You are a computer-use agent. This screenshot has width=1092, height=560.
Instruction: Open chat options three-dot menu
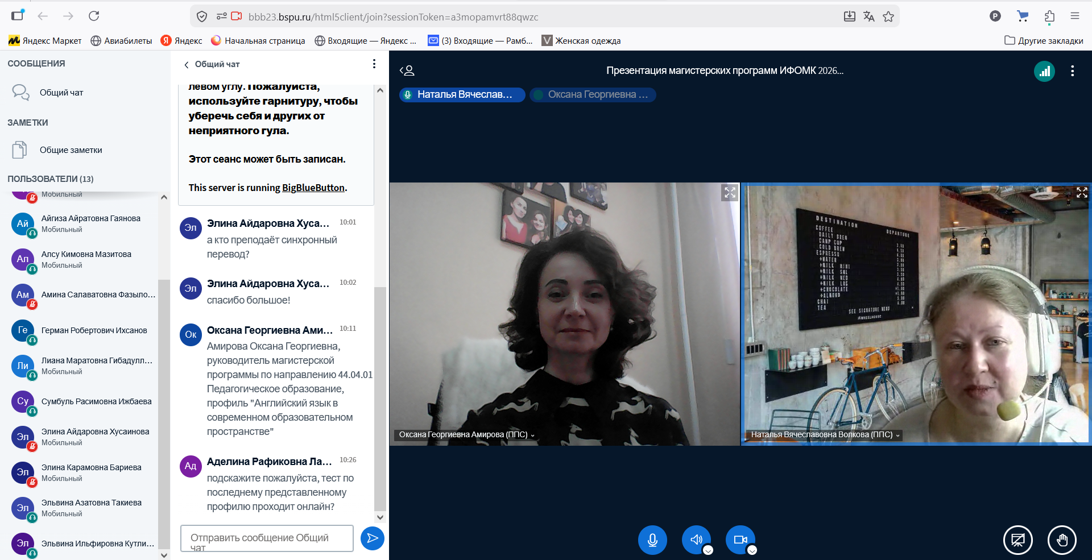[374, 64]
